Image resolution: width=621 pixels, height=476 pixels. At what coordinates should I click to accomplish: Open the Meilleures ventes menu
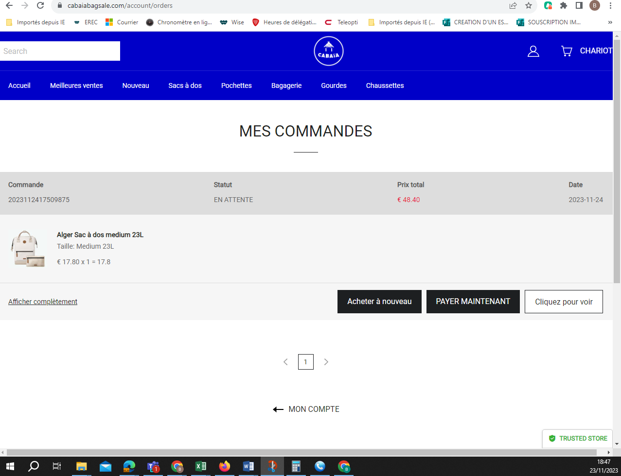click(x=76, y=85)
